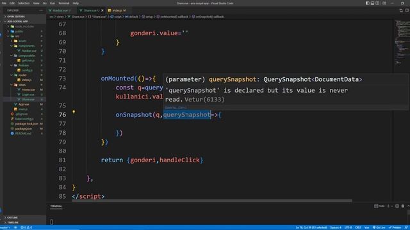Toggle bottom panel layout icon
Image resolution: width=410 pixels, height=230 pixels.
click(x=372, y=3)
